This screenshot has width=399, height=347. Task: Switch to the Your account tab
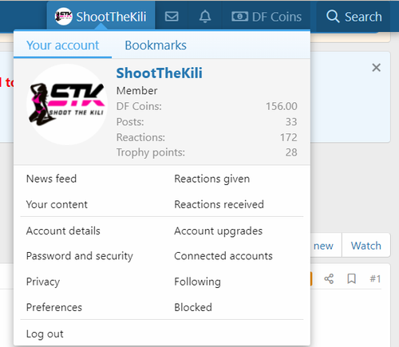[63, 45]
